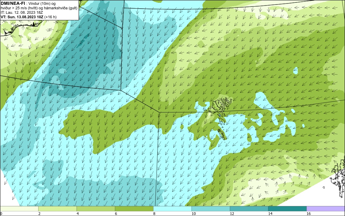
Task: Click the small isolated cyan patch northeast of Faroes
Action: pyautogui.click(x=296, y=70)
